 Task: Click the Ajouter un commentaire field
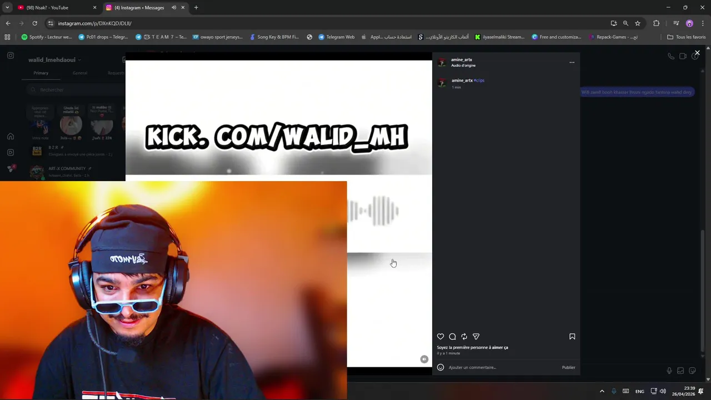(x=503, y=367)
